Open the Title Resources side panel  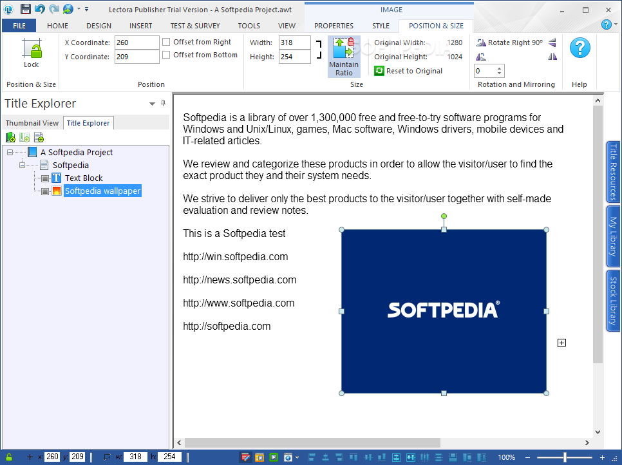[x=613, y=172]
